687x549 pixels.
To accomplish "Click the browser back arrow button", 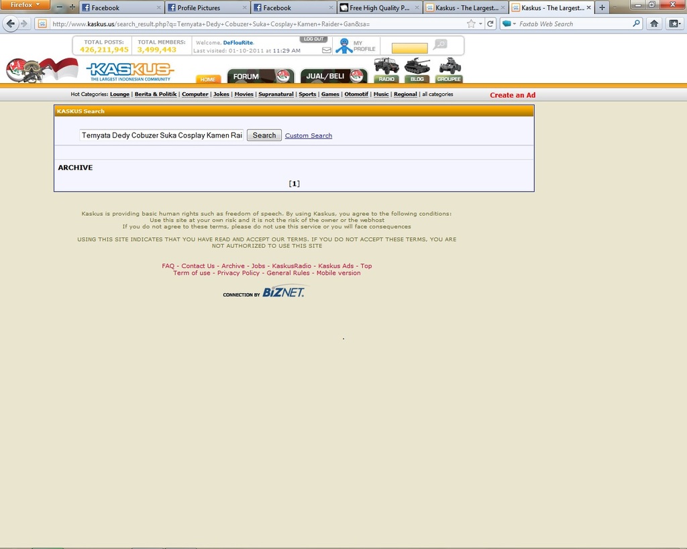I will (x=10, y=23).
